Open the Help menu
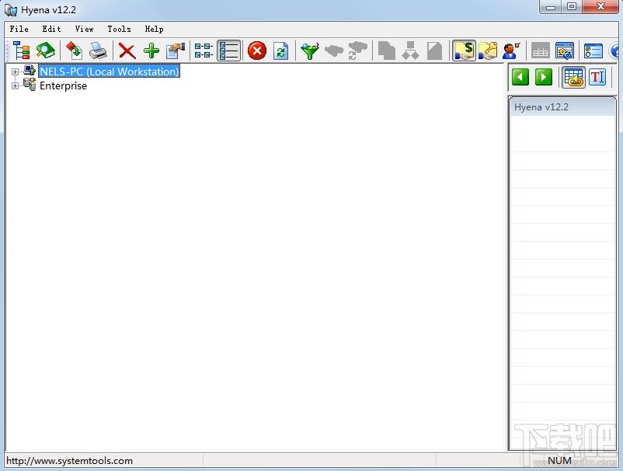This screenshot has width=623, height=471. (x=154, y=29)
